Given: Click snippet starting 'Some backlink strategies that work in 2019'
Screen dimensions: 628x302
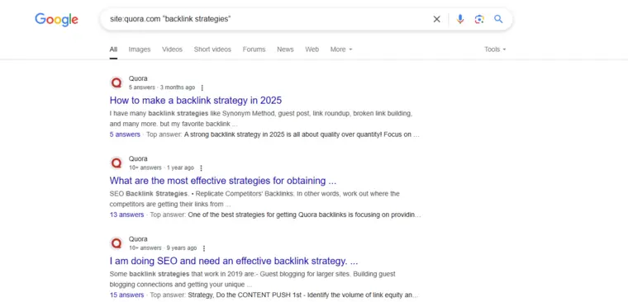Looking at the screenshot, I should (252, 280).
